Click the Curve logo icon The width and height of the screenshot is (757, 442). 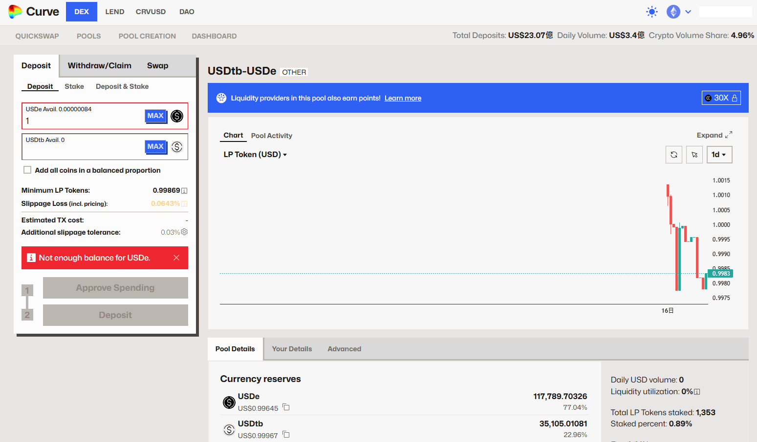[15, 12]
